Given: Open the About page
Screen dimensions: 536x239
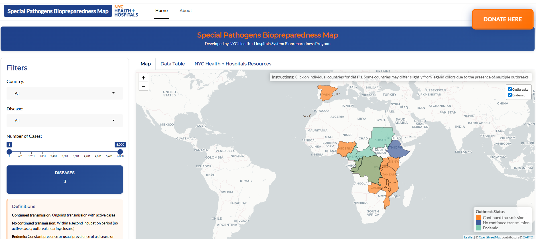Looking at the screenshot, I should click(x=186, y=11).
